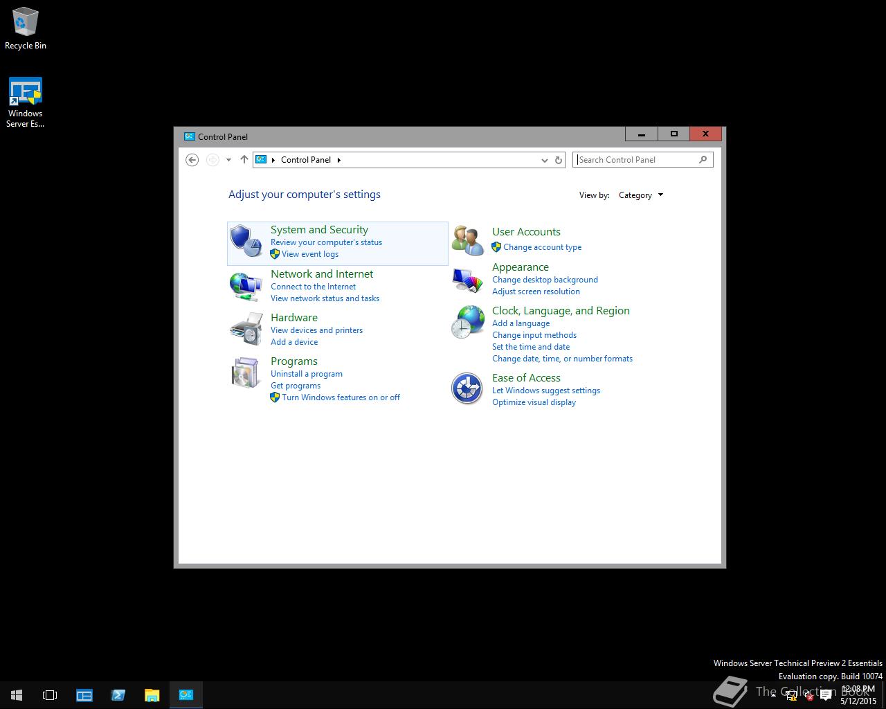Expand the chevron before Control Panel breadcrumb
886x709 pixels.
pyautogui.click(x=273, y=160)
